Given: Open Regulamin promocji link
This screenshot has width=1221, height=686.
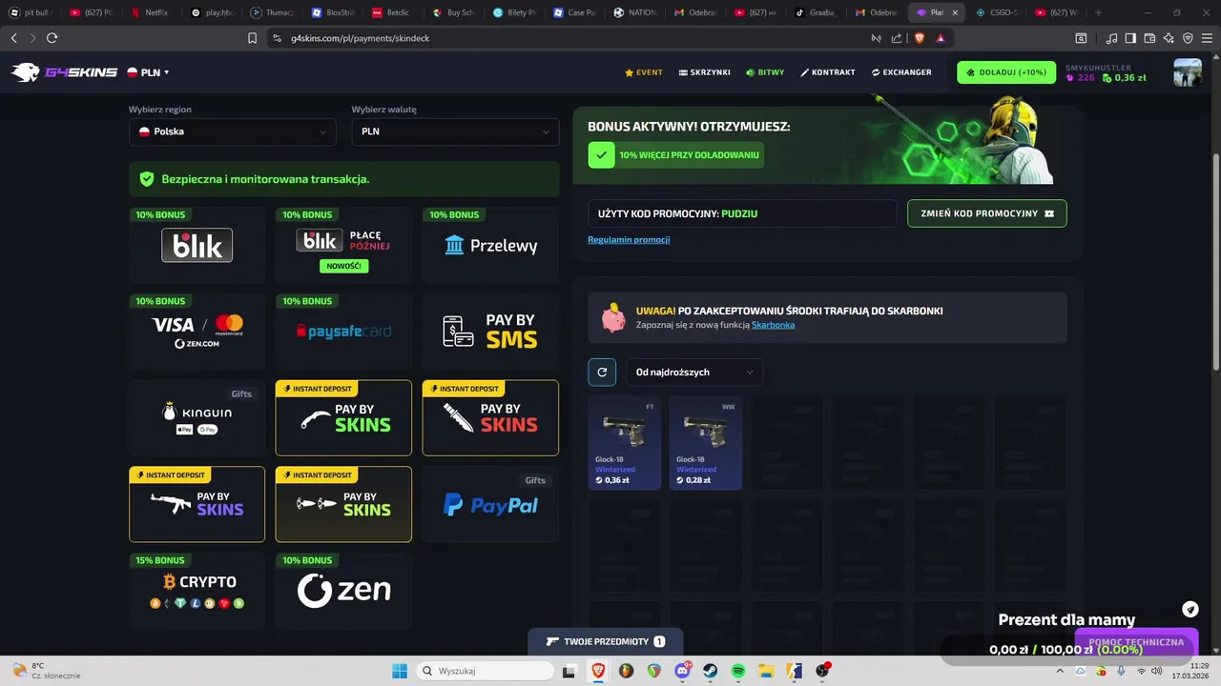Looking at the screenshot, I should click(x=629, y=240).
